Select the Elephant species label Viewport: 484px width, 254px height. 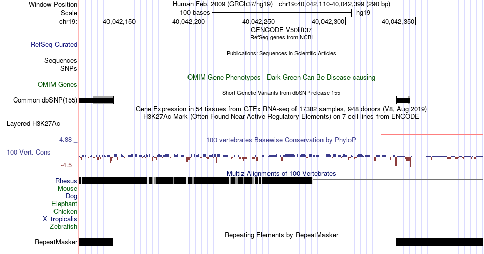tap(65, 204)
